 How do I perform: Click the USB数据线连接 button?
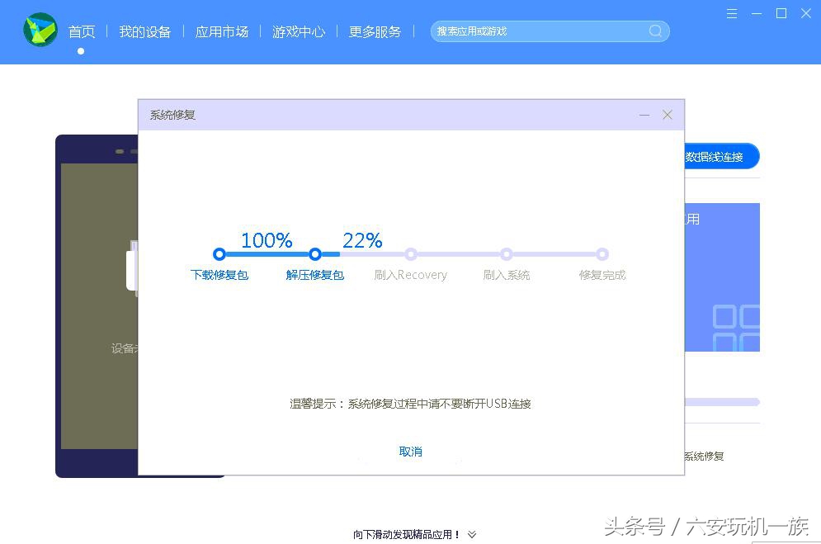[720, 156]
